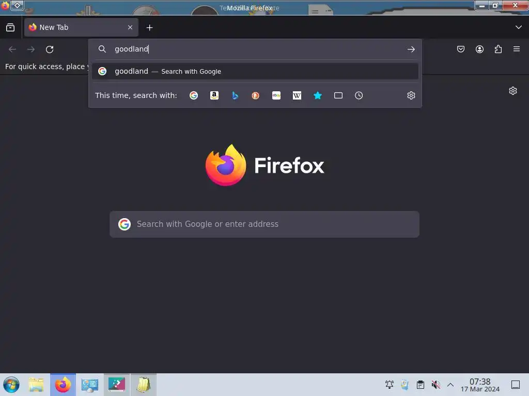Screen dimensions: 529x396
Task: Expand hidden system tray icons arrow
Action: (450, 385)
